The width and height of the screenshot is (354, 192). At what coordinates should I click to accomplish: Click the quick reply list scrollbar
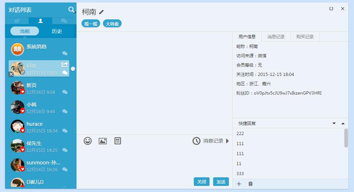(x=346, y=138)
